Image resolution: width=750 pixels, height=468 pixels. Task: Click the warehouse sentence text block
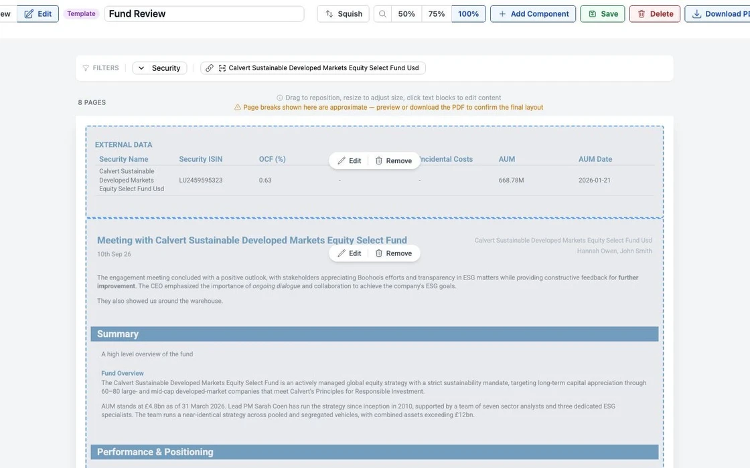160,301
